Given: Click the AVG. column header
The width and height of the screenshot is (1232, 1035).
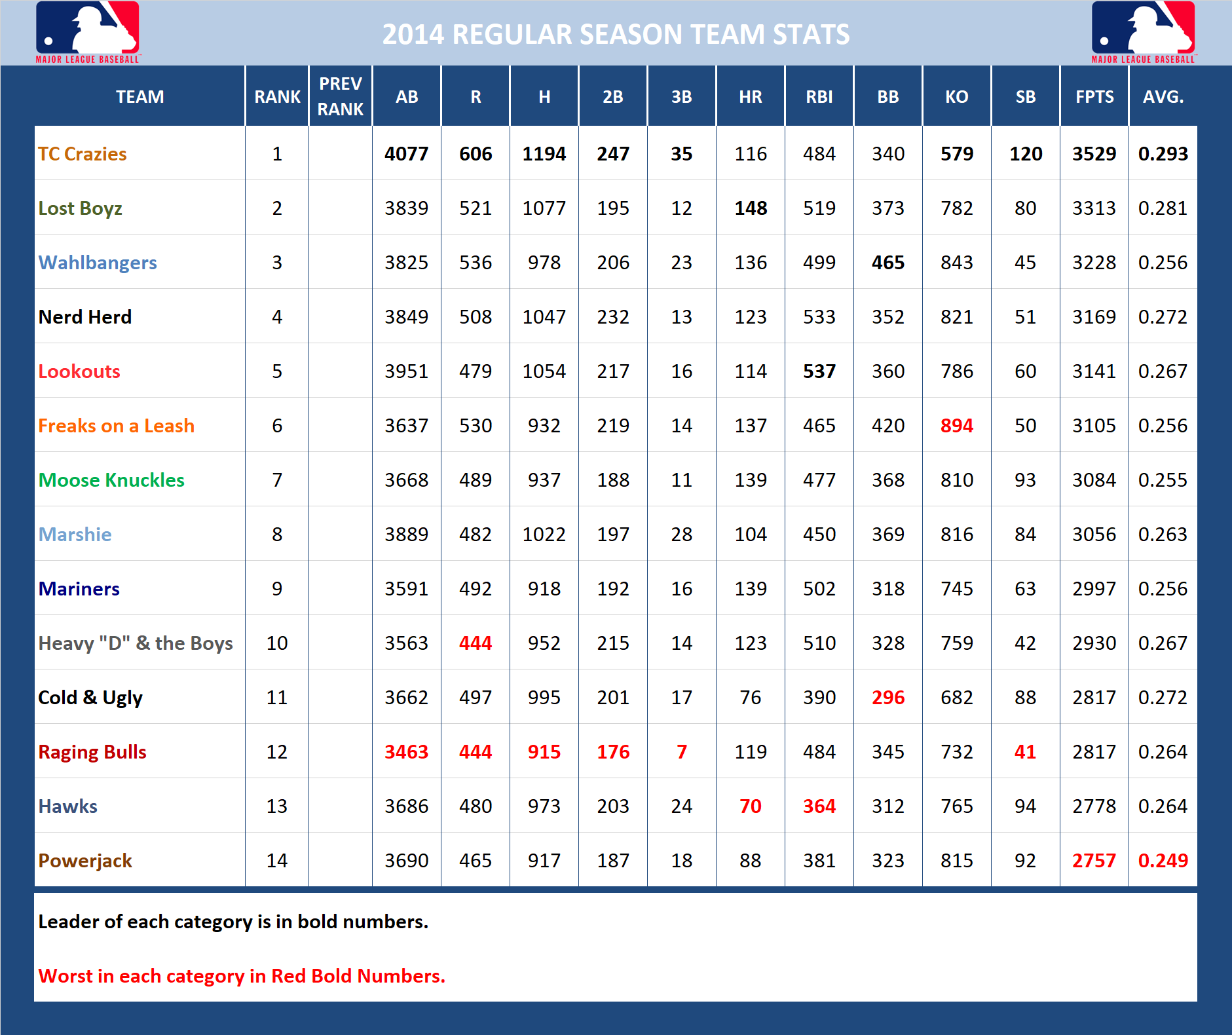Looking at the screenshot, I should tap(1163, 96).
